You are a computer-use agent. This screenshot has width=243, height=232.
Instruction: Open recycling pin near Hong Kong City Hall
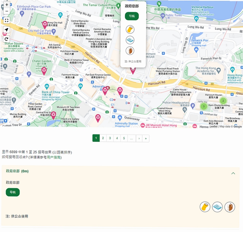45,25
